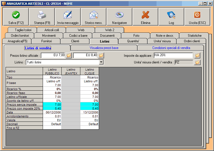Minimize the Anagrafica Articoli window
214x151 pixels.
click(200, 4)
